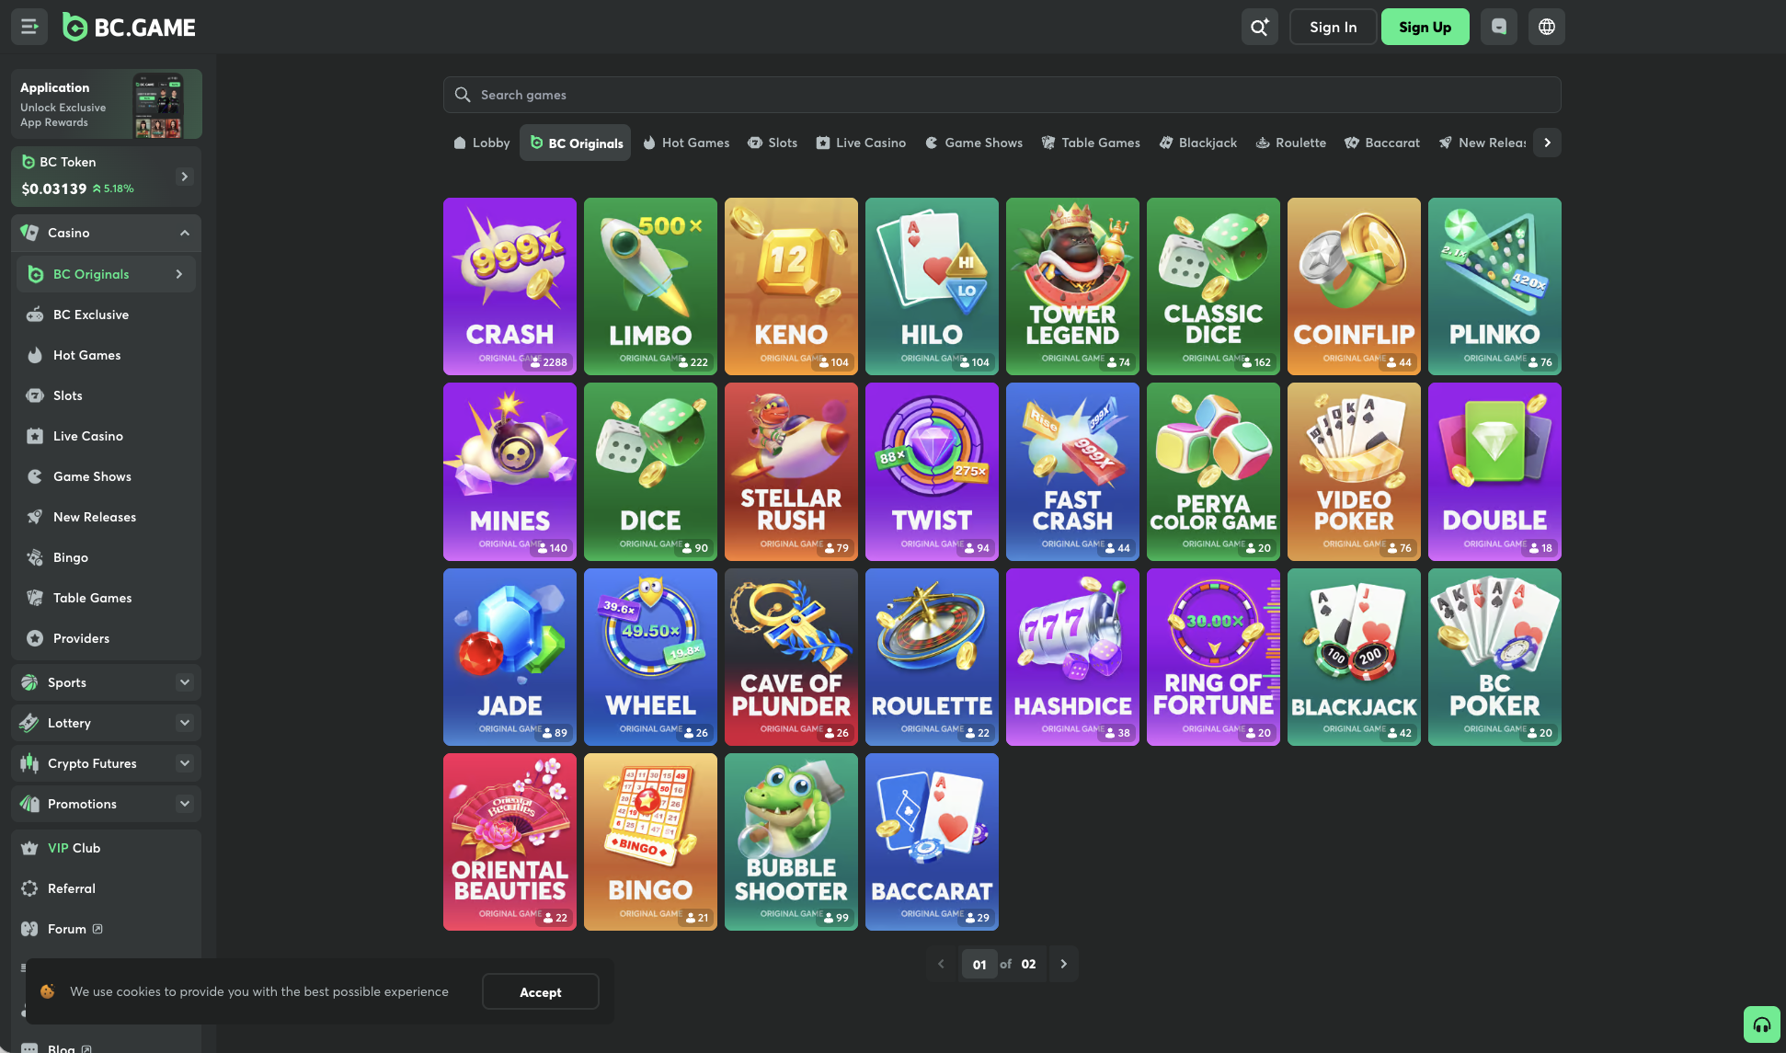This screenshot has height=1053, width=1786.
Task: Click the Providers star icon
Action: pos(35,638)
